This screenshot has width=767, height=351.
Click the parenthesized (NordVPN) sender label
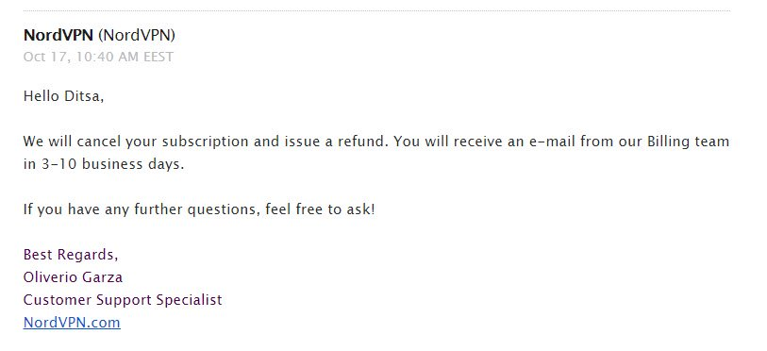(137, 35)
